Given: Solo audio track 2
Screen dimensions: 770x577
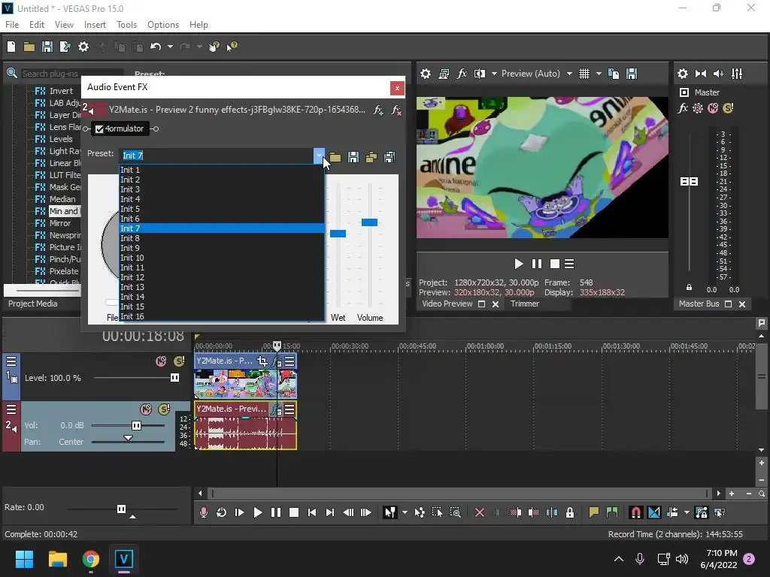Looking at the screenshot, I should pyautogui.click(x=164, y=409).
